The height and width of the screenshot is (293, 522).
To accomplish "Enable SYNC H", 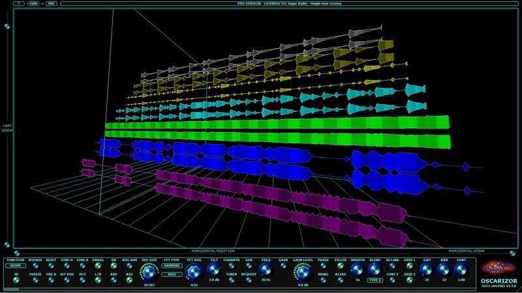I will [67, 266].
